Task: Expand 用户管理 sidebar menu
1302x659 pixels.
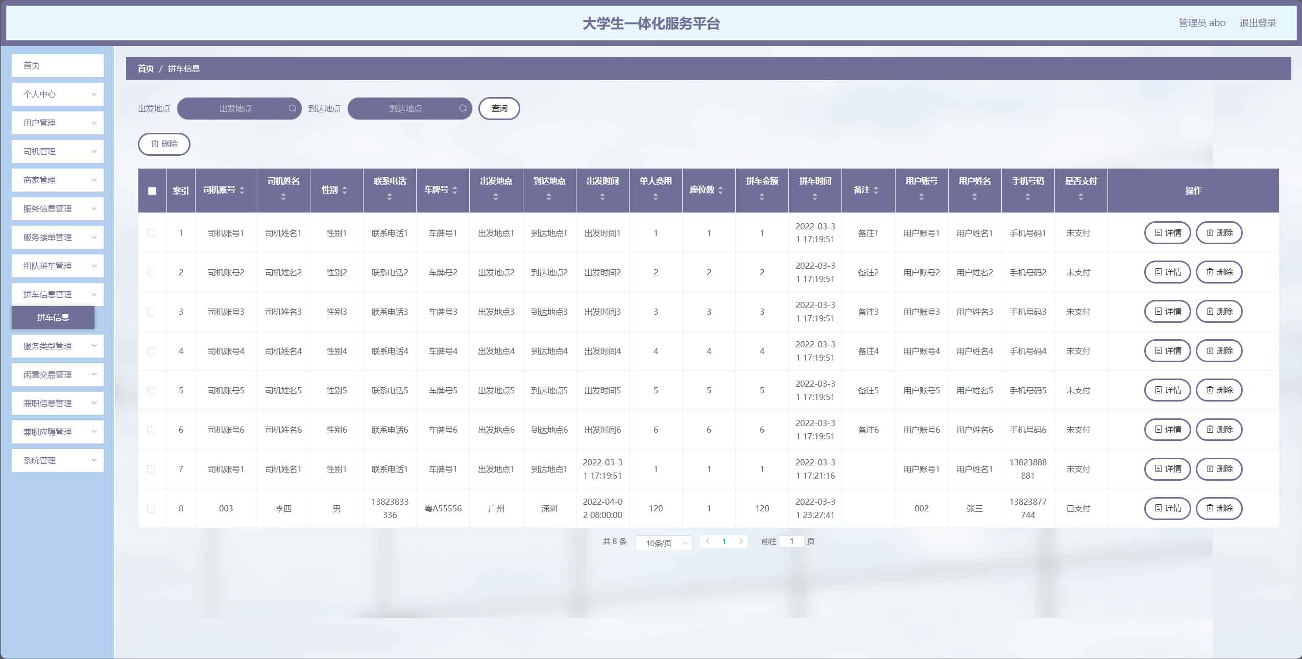Action: (x=58, y=123)
